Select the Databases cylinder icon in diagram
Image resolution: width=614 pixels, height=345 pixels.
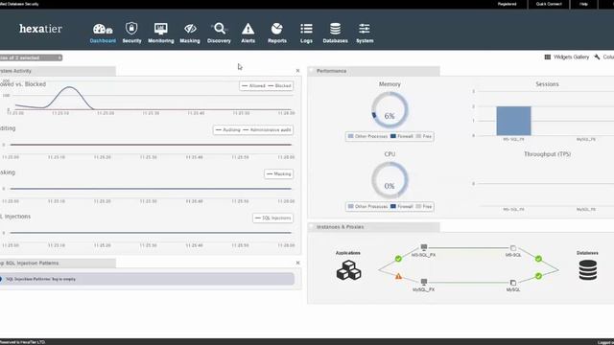[588, 270]
